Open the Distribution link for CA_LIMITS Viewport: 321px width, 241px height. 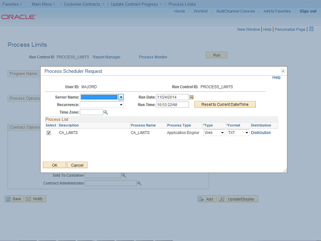coord(261,133)
